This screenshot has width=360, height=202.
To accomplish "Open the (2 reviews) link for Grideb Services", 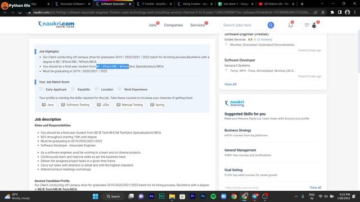I will point(264,39).
